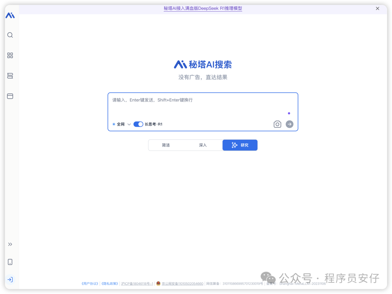The image size is (392, 294).
Task: Expand sidebar with double-chevron icon
Action: pos(10,244)
